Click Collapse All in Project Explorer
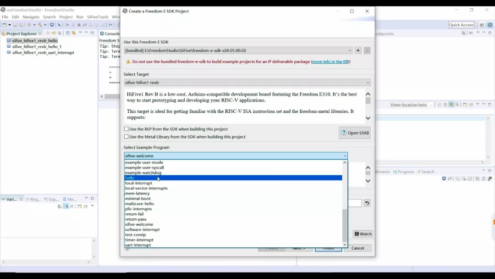 point(68,33)
